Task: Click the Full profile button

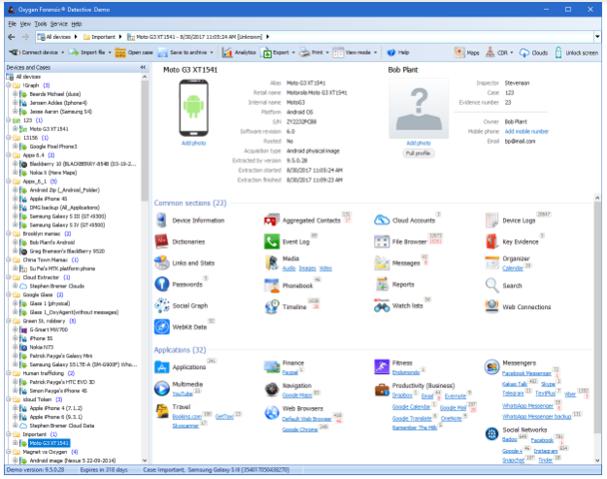Action: pos(418,154)
